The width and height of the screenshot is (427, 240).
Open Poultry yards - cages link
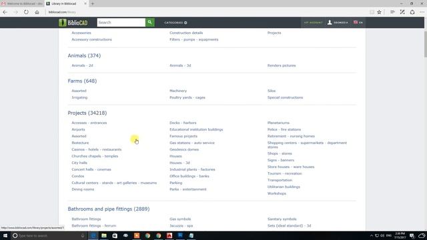pos(187,97)
